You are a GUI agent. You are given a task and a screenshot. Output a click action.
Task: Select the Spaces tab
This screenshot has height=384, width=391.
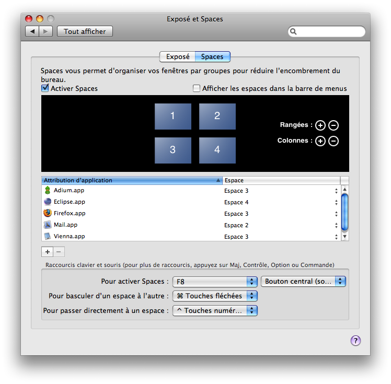coord(212,56)
